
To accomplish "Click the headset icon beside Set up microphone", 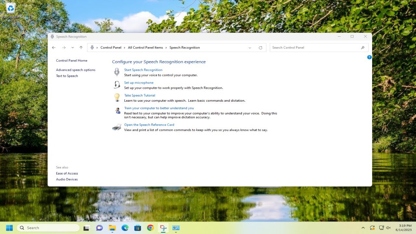I will pyautogui.click(x=117, y=85).
